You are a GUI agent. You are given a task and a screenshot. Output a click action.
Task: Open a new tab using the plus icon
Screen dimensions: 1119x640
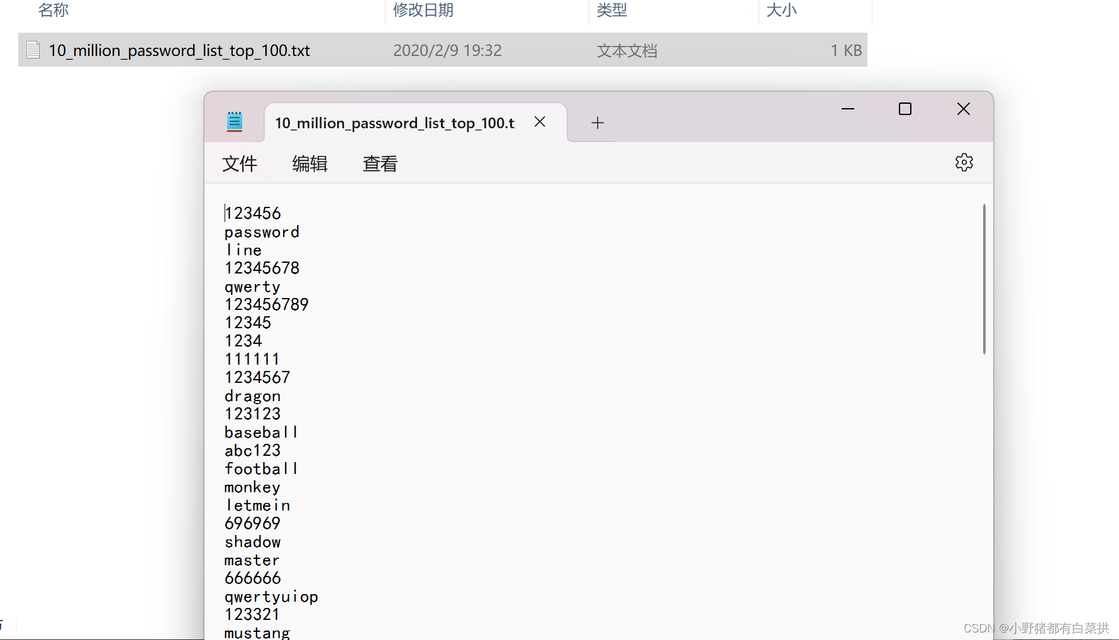point(597,122)
